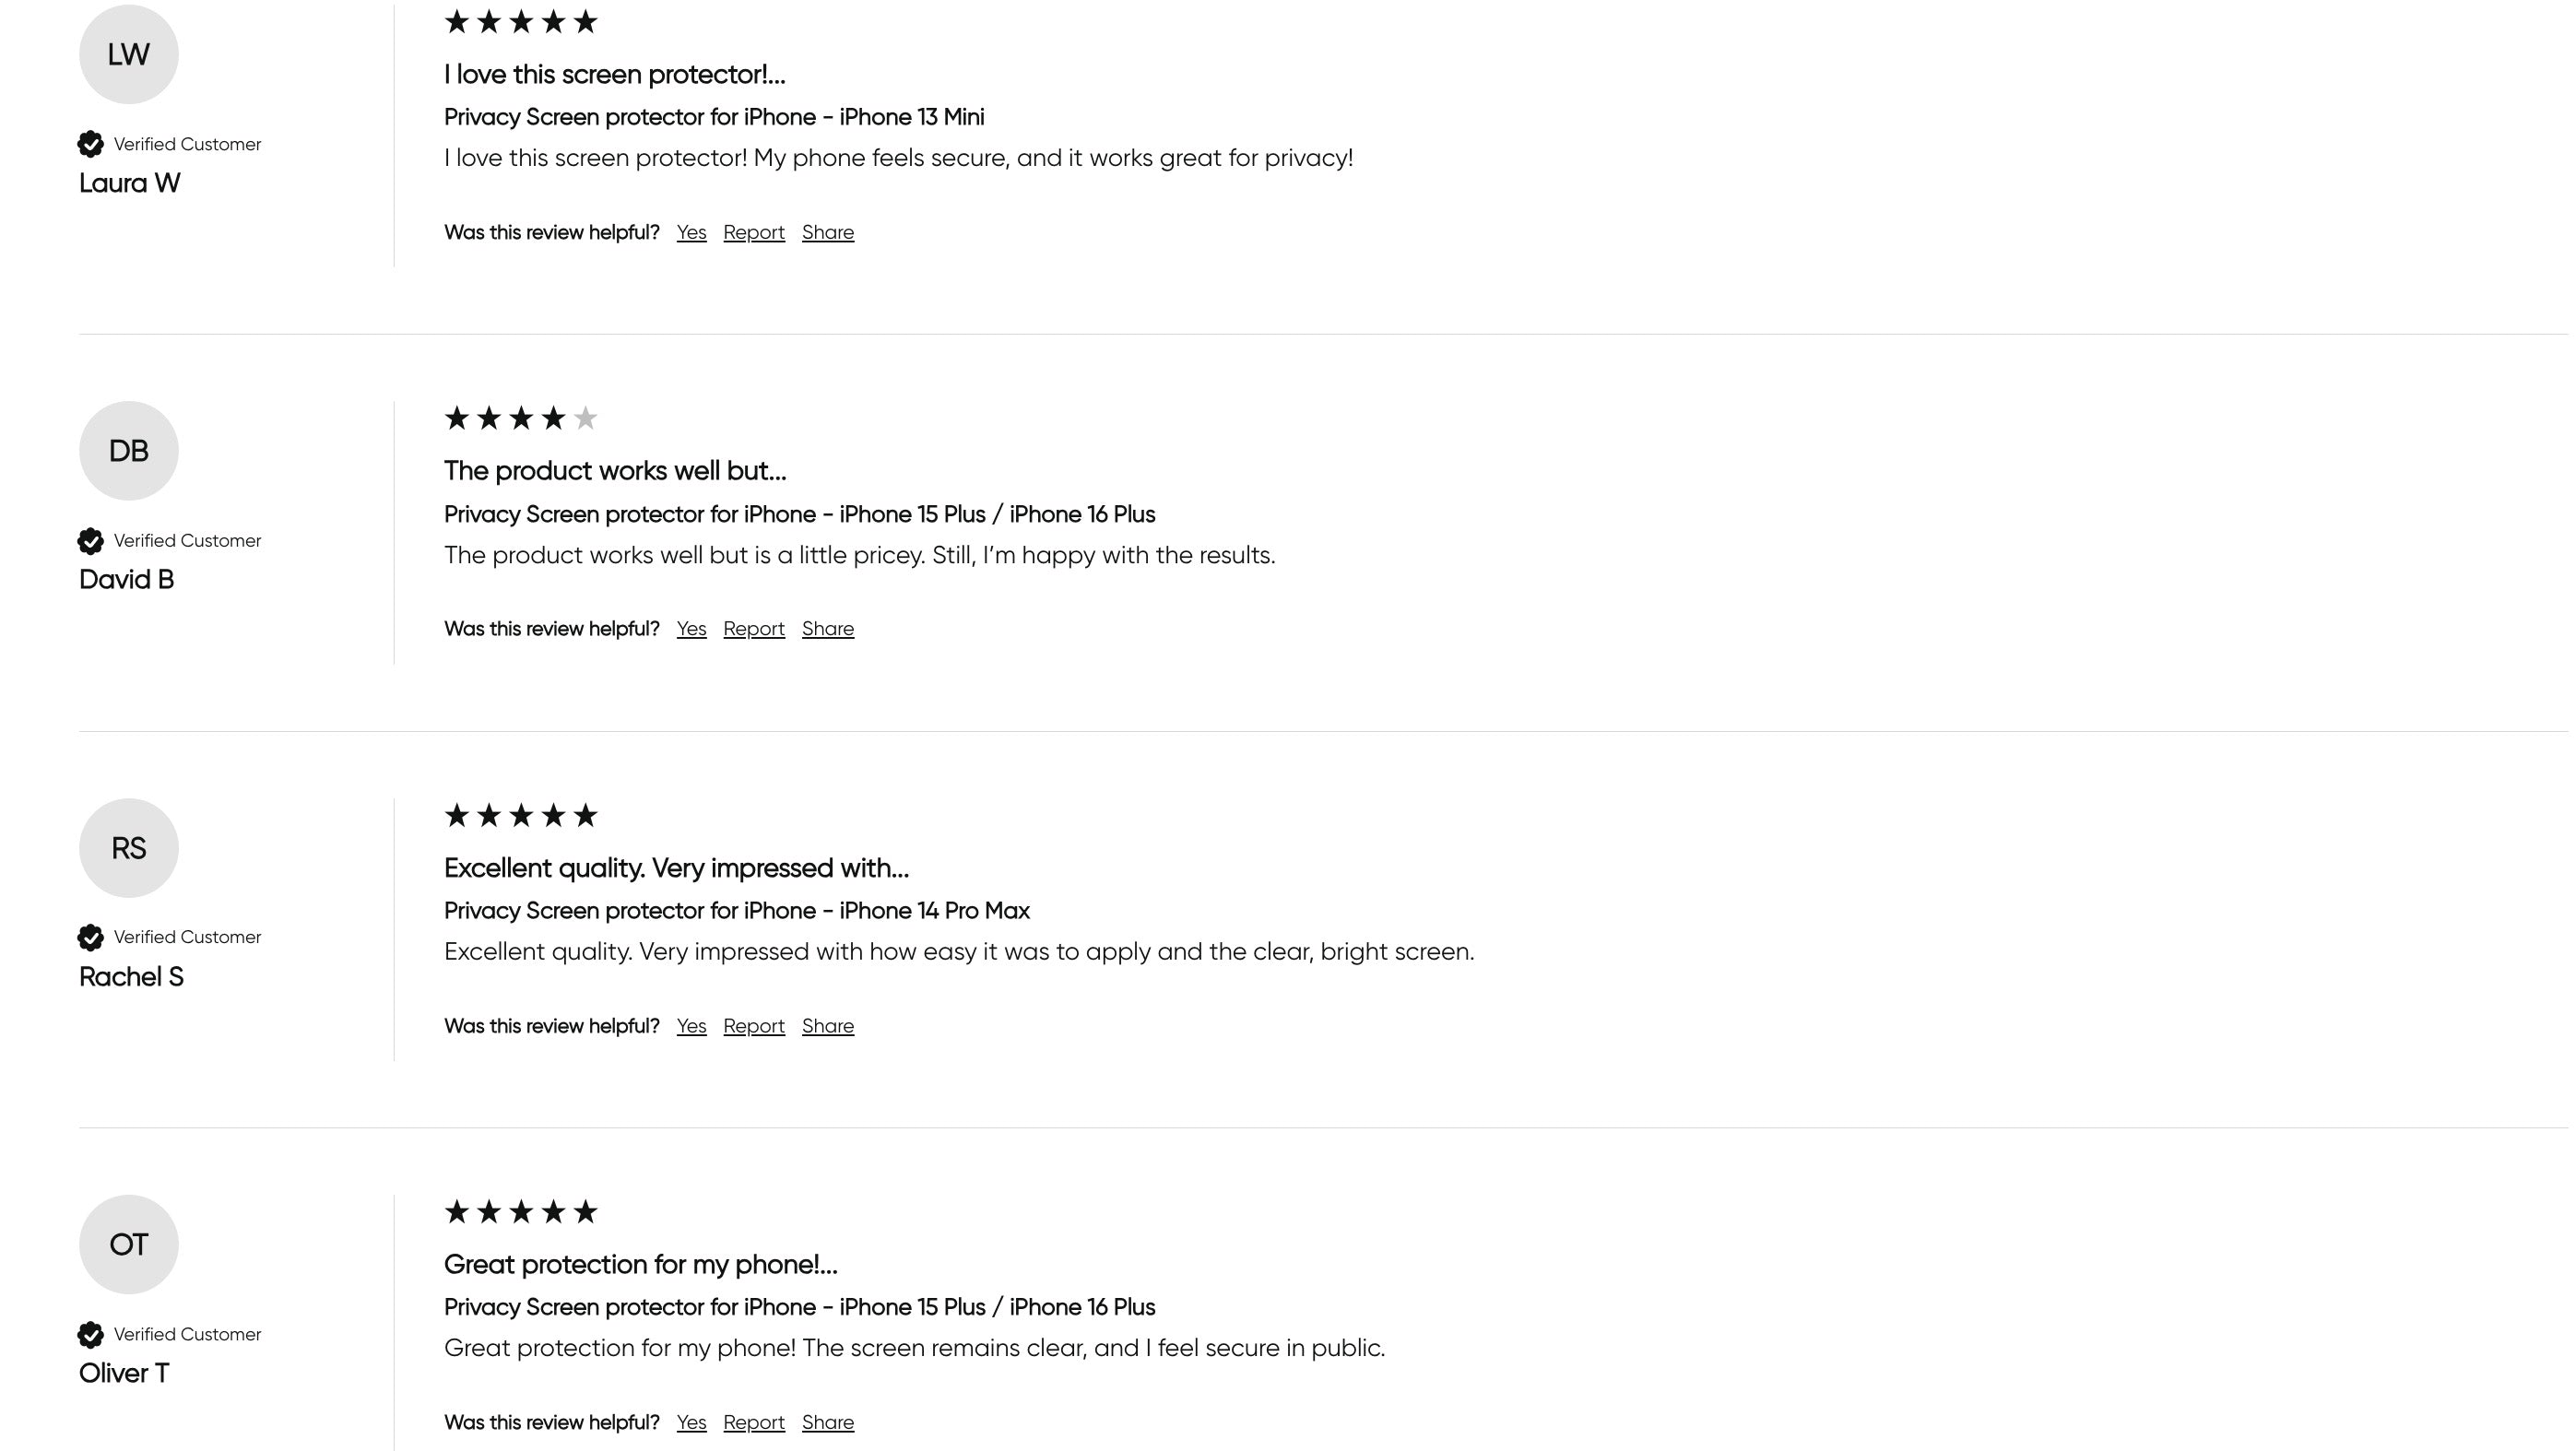The width and height of the screenshot is (2576, 1451).
Task: Click verified badge icon above David B
Action: click(x=91, y=541)
